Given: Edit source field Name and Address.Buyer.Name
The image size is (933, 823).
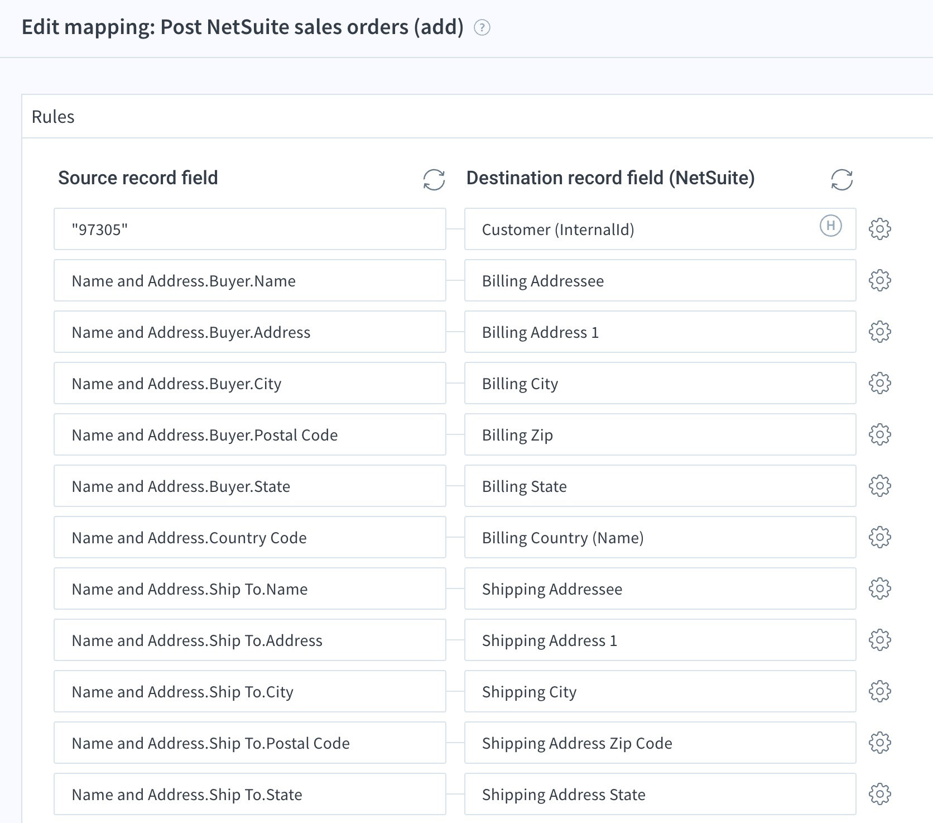Looking at the screenshot, I should coord(250,280).
